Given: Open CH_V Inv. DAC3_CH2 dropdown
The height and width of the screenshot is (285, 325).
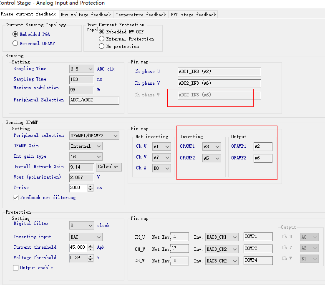Looking at the screenshot, I should [x=222, y=249].
